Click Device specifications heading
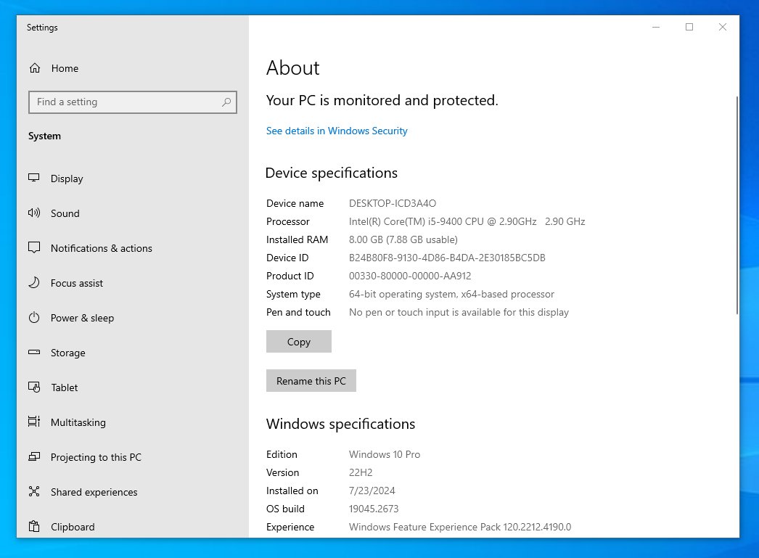This screenshot has height=558, width=759. click(x=332, y=173)
